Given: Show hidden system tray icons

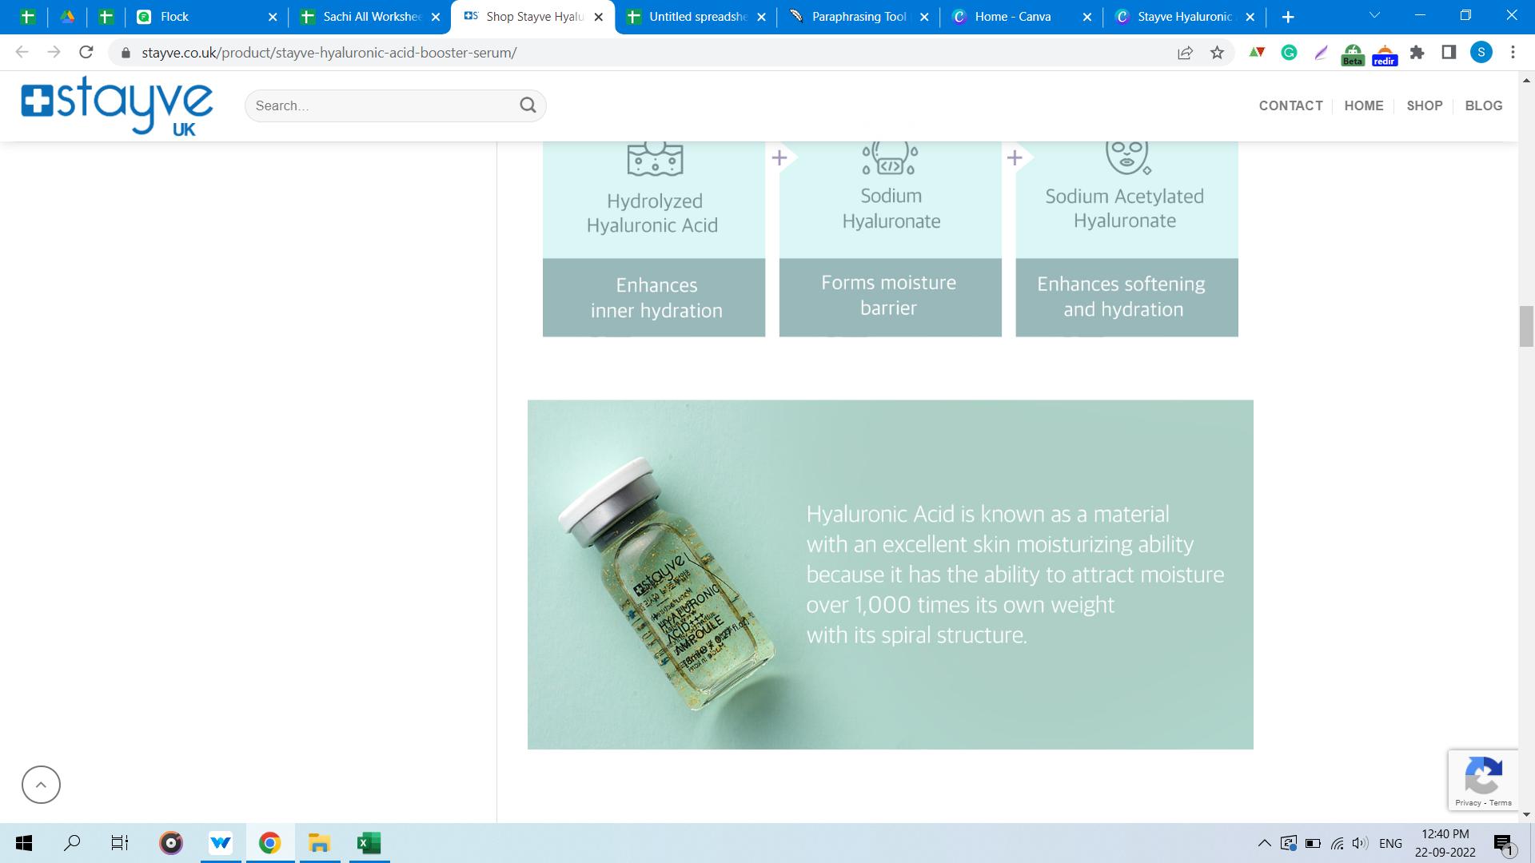Looking at the screenshot, I should tap(1264, 843).
